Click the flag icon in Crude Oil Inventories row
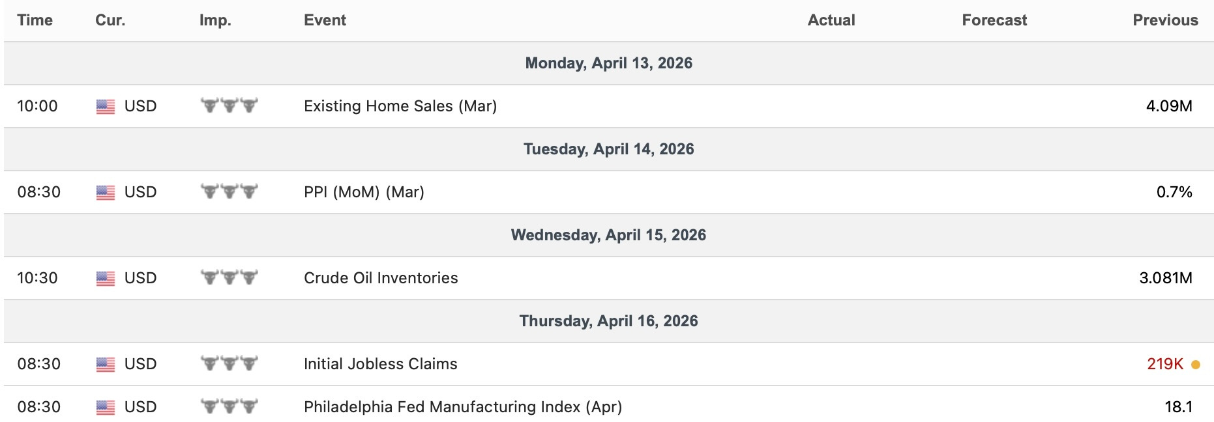The width and height of the screenshot is (1214, 422). [106, 279]
